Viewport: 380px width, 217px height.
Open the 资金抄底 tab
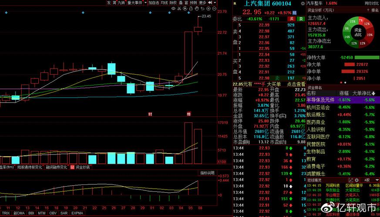pos(83,167)
